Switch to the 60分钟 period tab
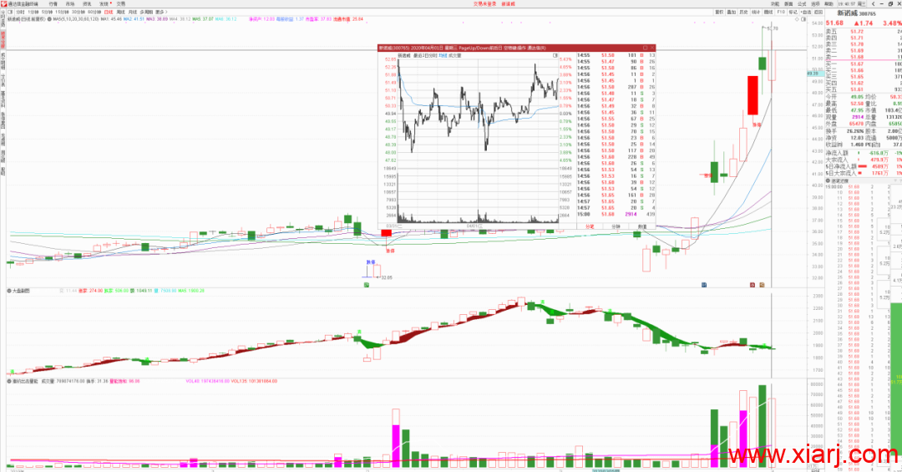The width and height of the screenshot is (902, 472). [94, 12]
